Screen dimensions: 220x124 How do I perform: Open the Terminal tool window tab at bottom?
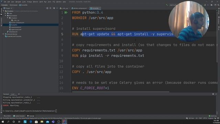(31, 116)
